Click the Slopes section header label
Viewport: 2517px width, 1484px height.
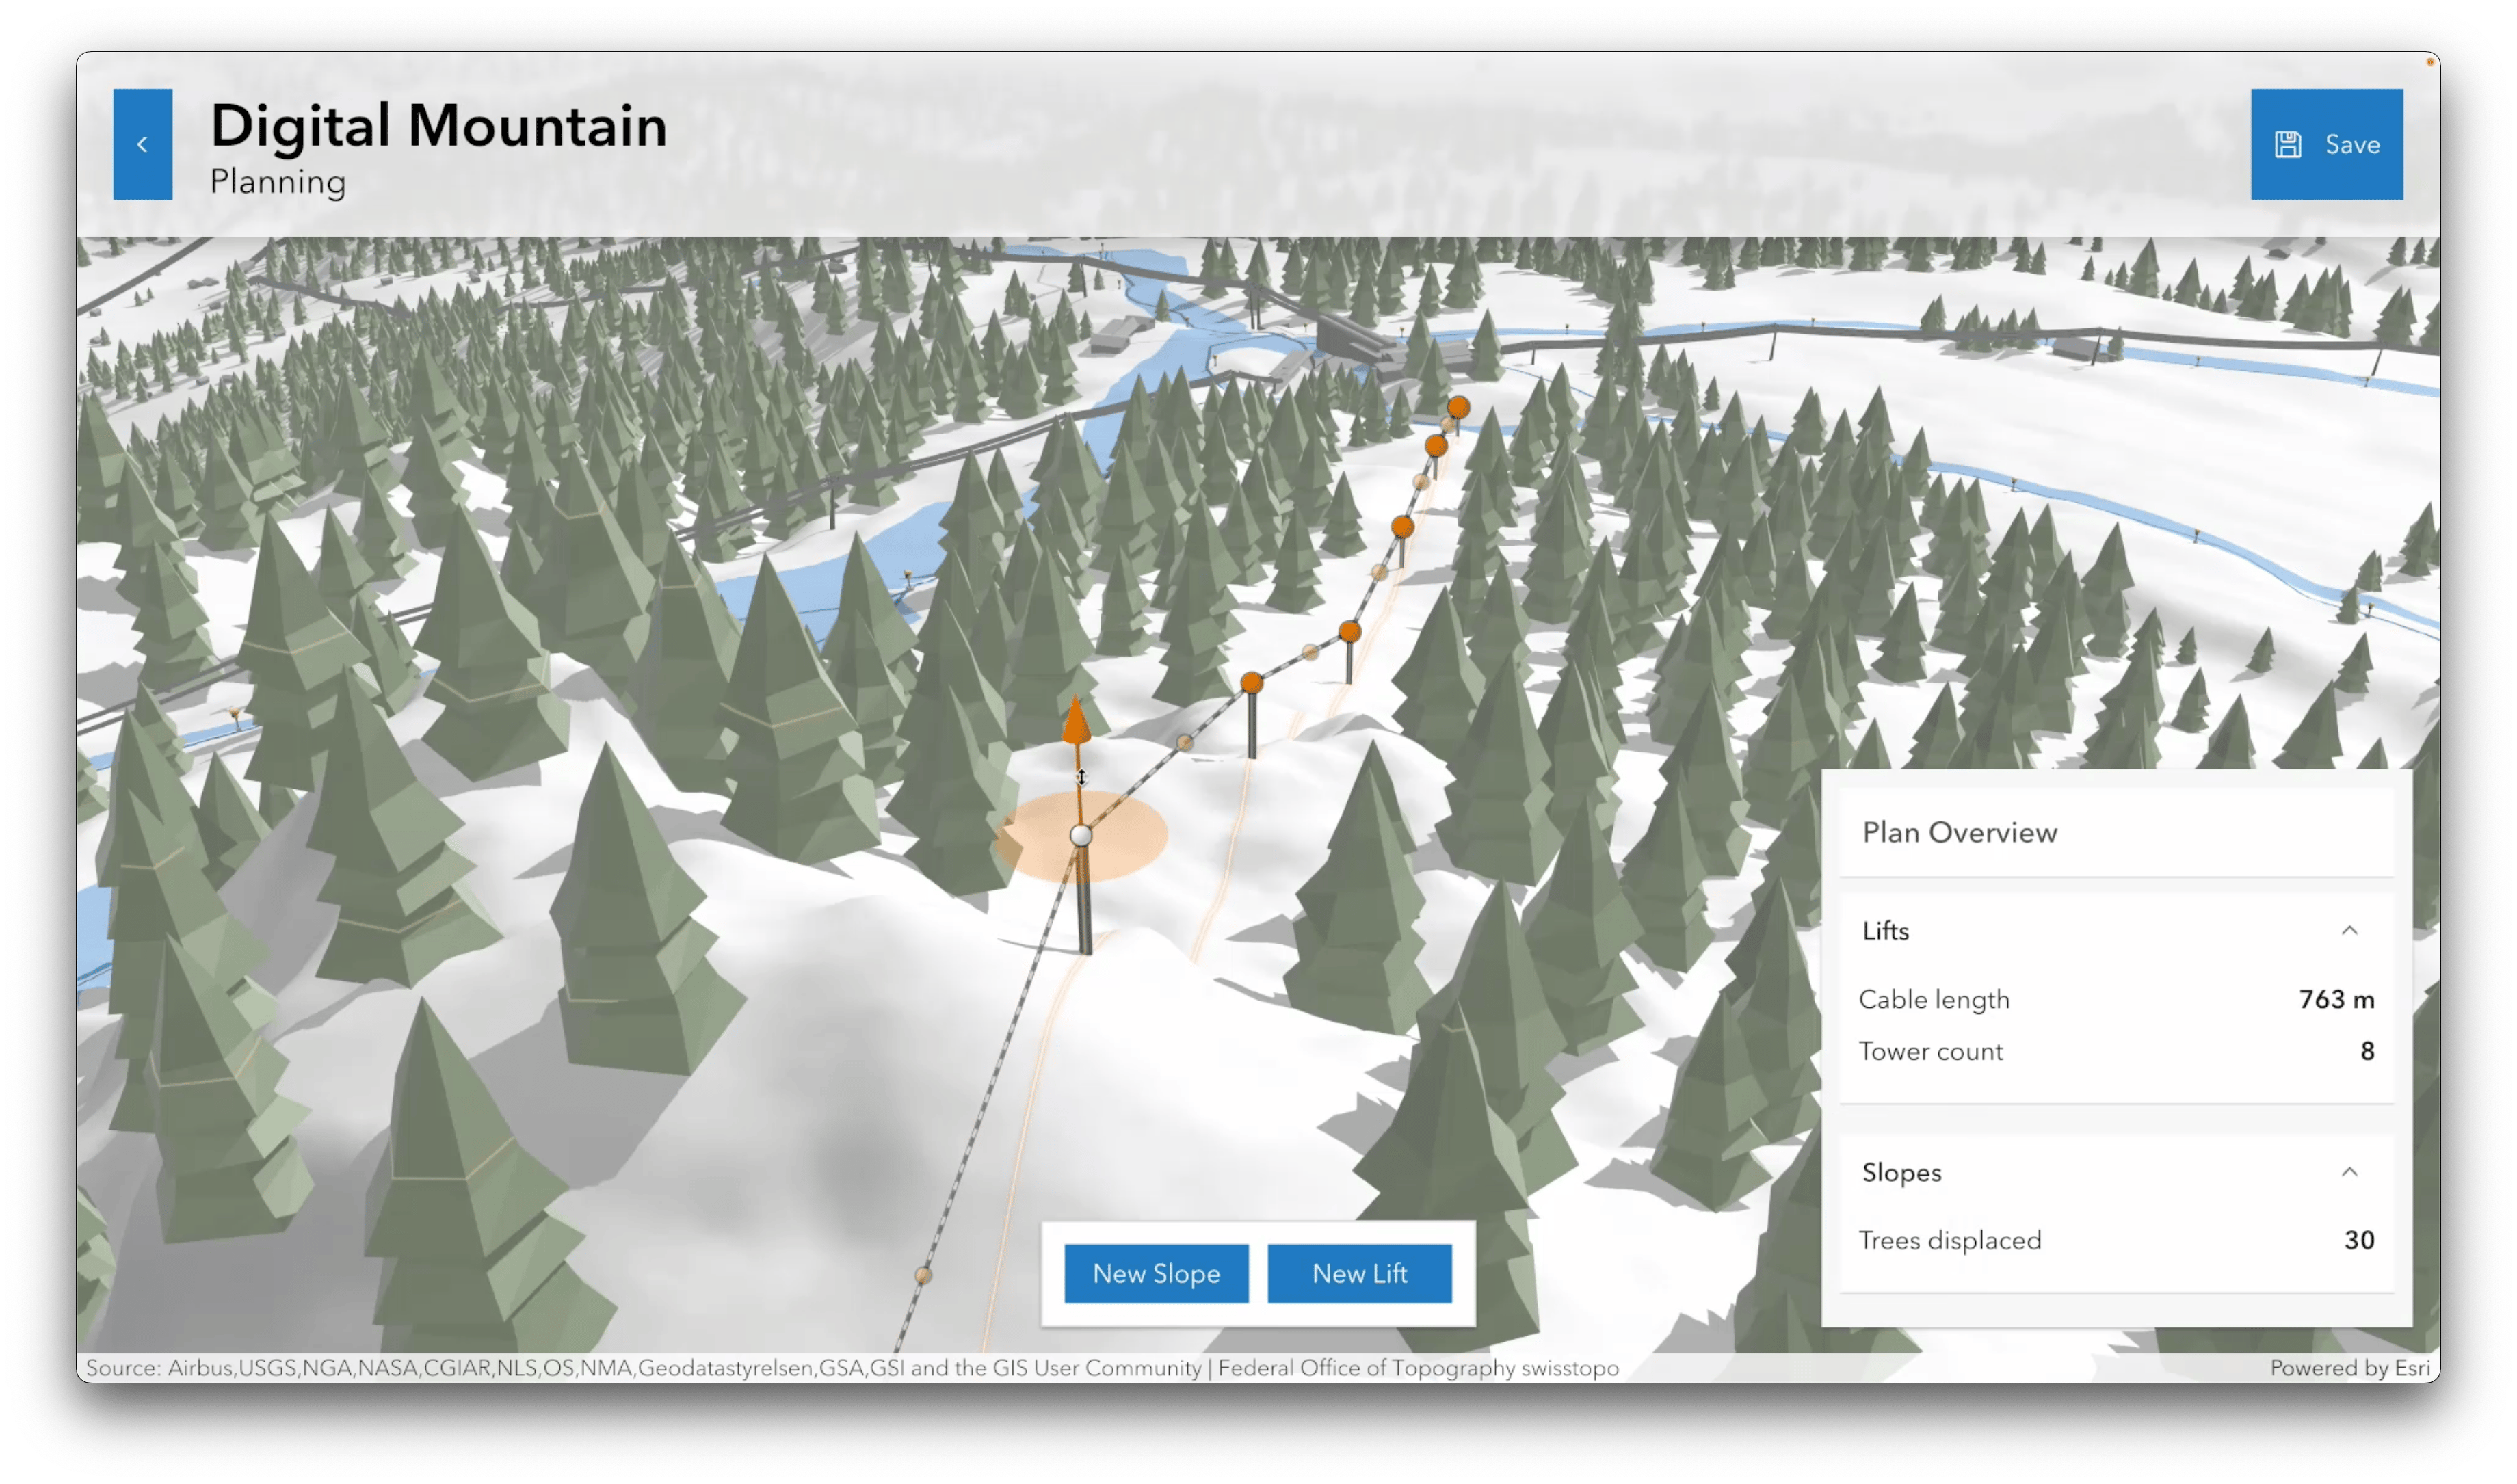pos(1901,1172)
